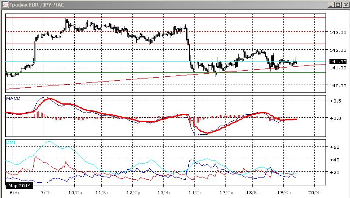Click the 12/Ср date axis label
This screenshot has height=198, width=350.
(x=133, y=192)
